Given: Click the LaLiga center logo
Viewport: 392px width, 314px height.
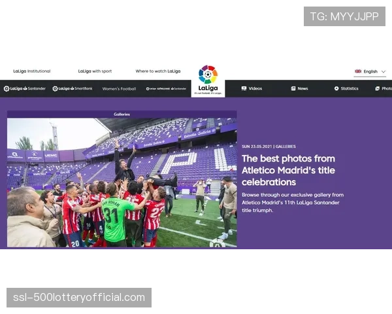Looking at the screenshot, I should [x=208, y=80].
